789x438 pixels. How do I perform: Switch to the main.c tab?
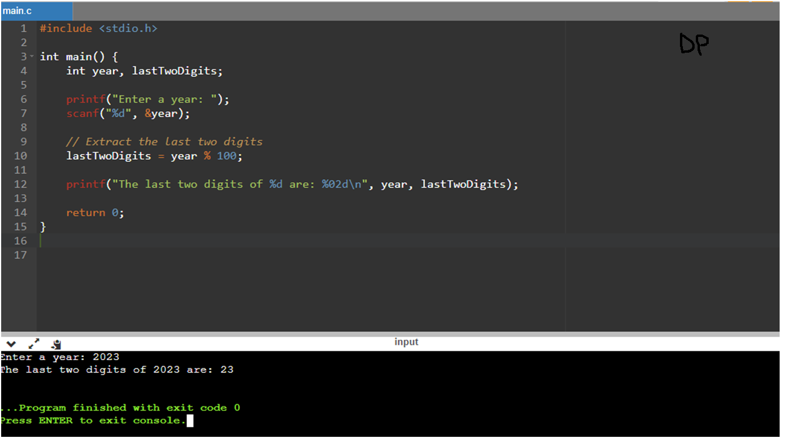click(x=18, y=11)
